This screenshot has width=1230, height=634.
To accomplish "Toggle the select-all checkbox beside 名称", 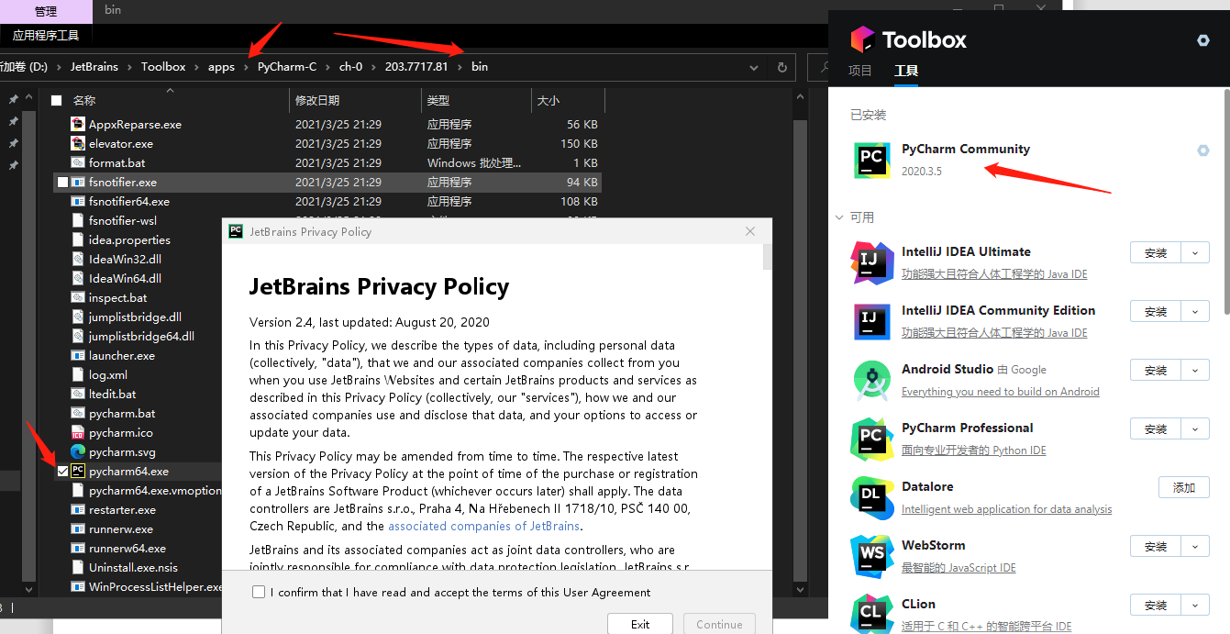I will (x=57, y=100).
